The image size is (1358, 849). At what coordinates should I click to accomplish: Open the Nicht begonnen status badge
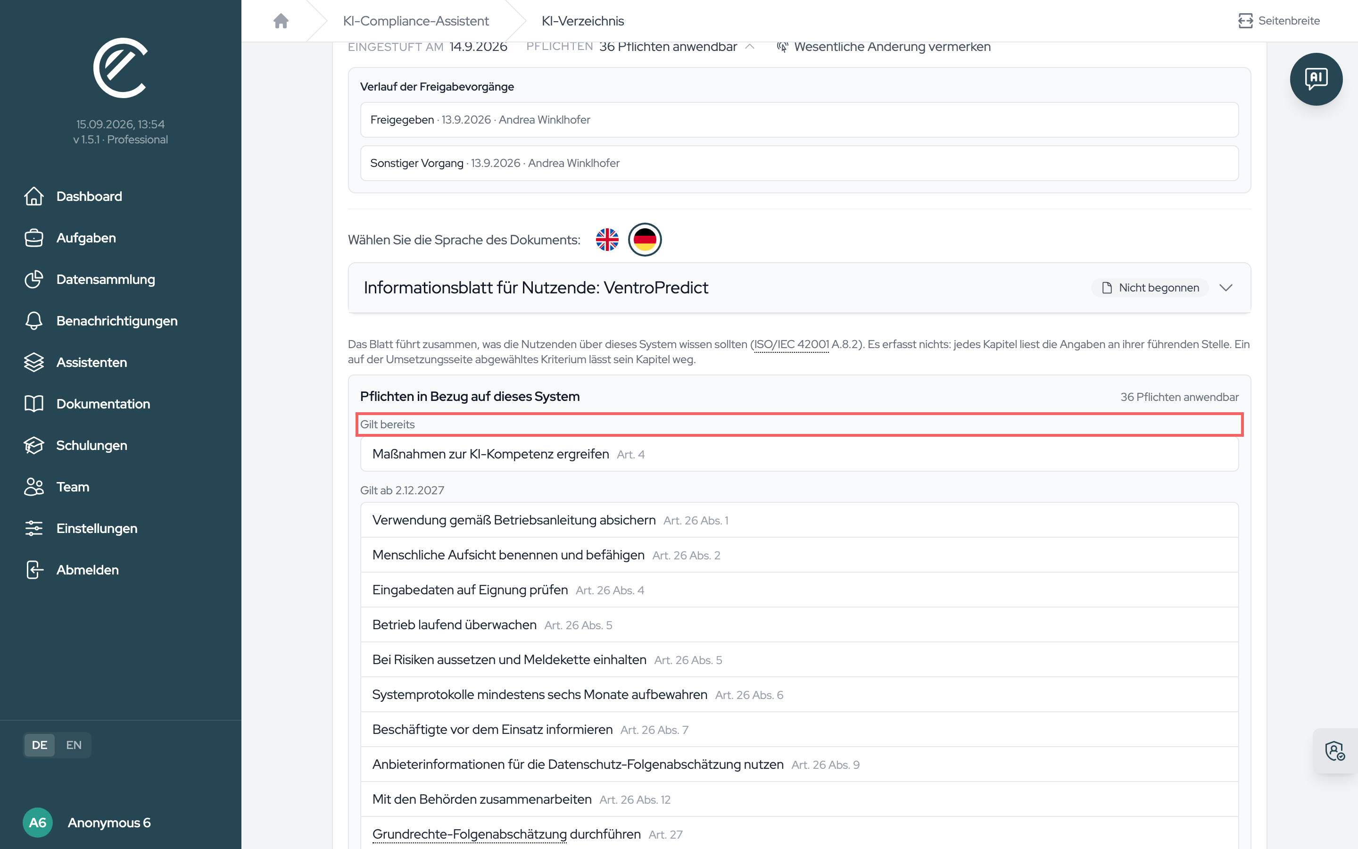click(1150, 288)
